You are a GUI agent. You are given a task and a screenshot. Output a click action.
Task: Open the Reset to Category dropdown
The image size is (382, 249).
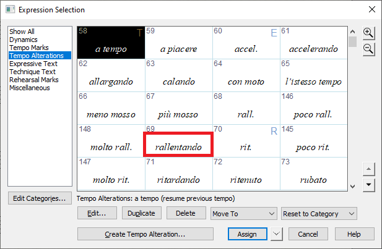pyautogui.click(x=319, y=213)
